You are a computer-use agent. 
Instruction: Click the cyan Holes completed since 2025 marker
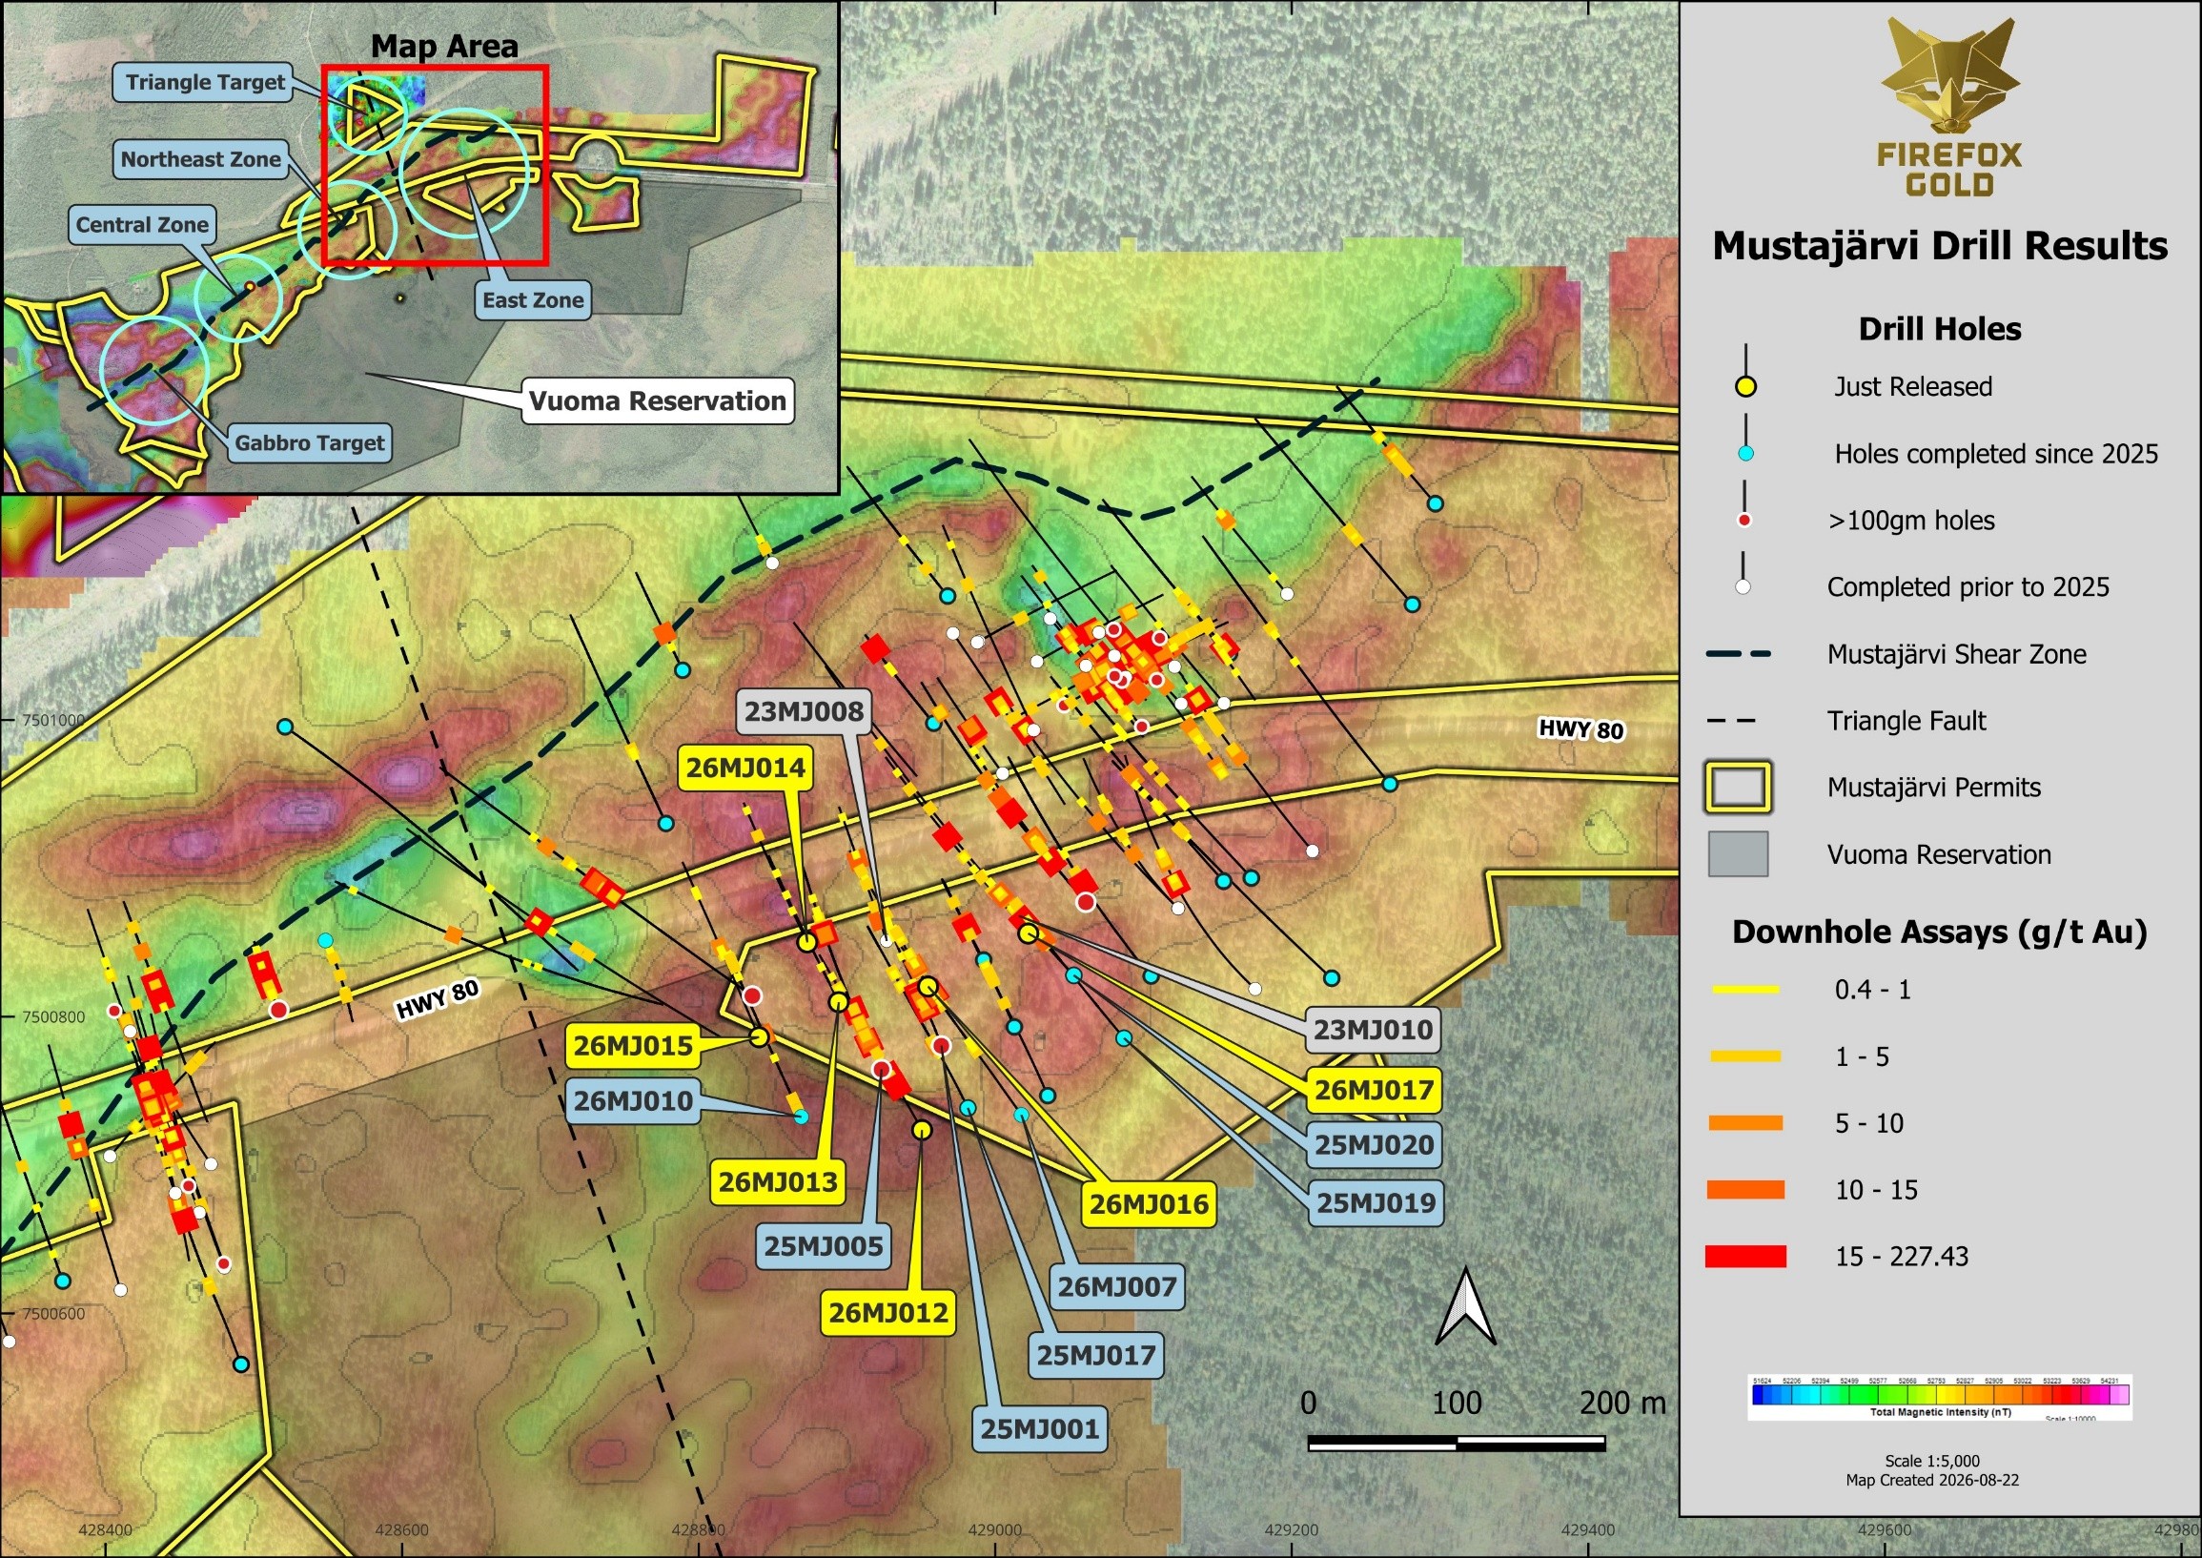1746,453
